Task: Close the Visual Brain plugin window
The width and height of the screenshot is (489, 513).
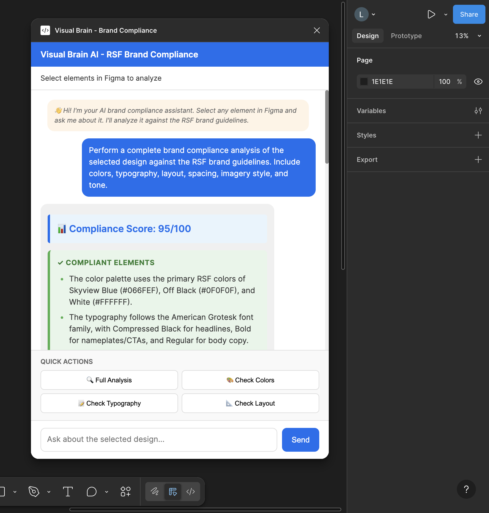Action: (317, 30)
